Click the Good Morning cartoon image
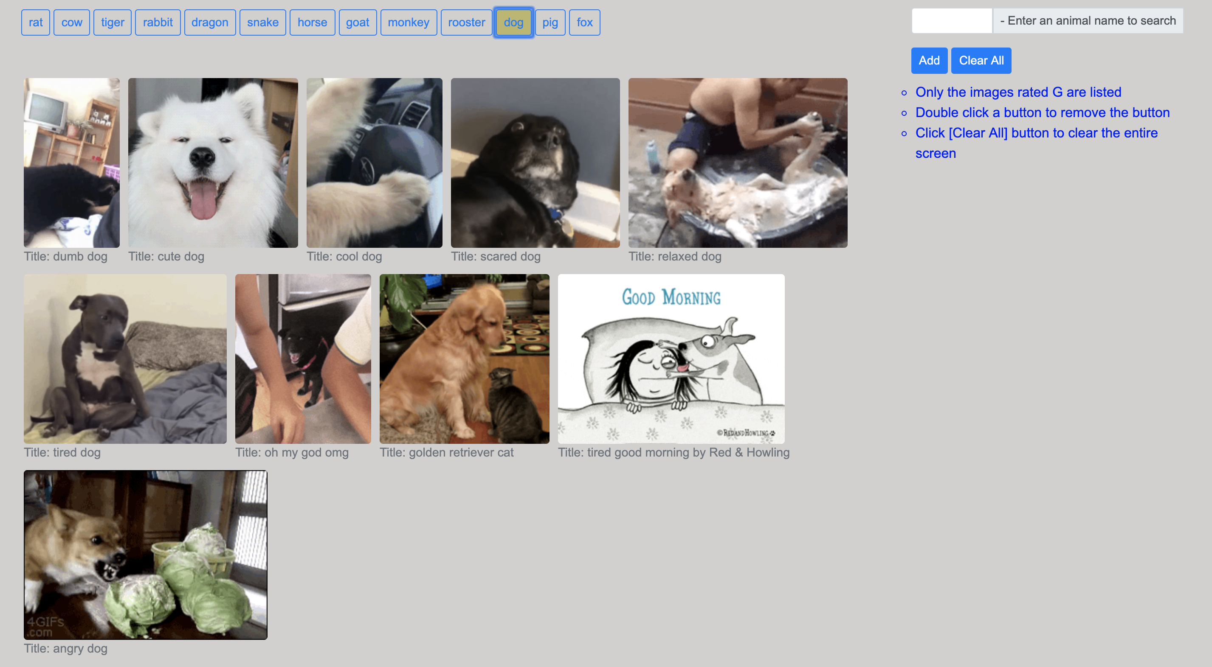Viewport: 1212px width, 667px height. pos(671,359)
